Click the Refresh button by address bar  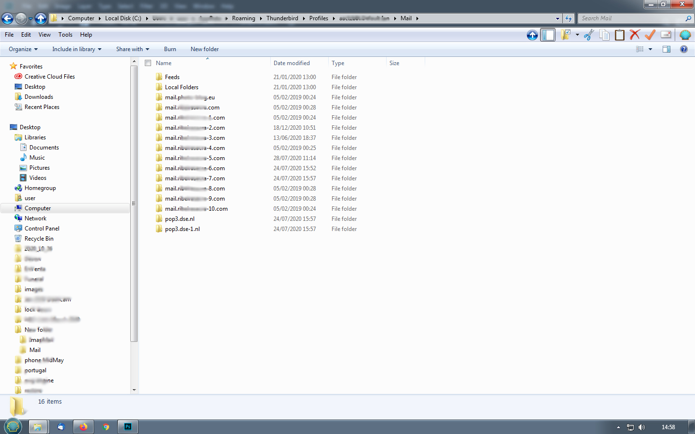[x=569, y=18]
